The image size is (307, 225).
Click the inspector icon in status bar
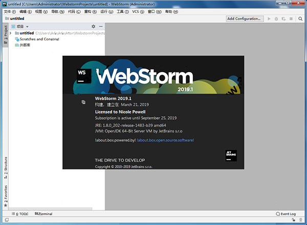[x=301, y=220]
